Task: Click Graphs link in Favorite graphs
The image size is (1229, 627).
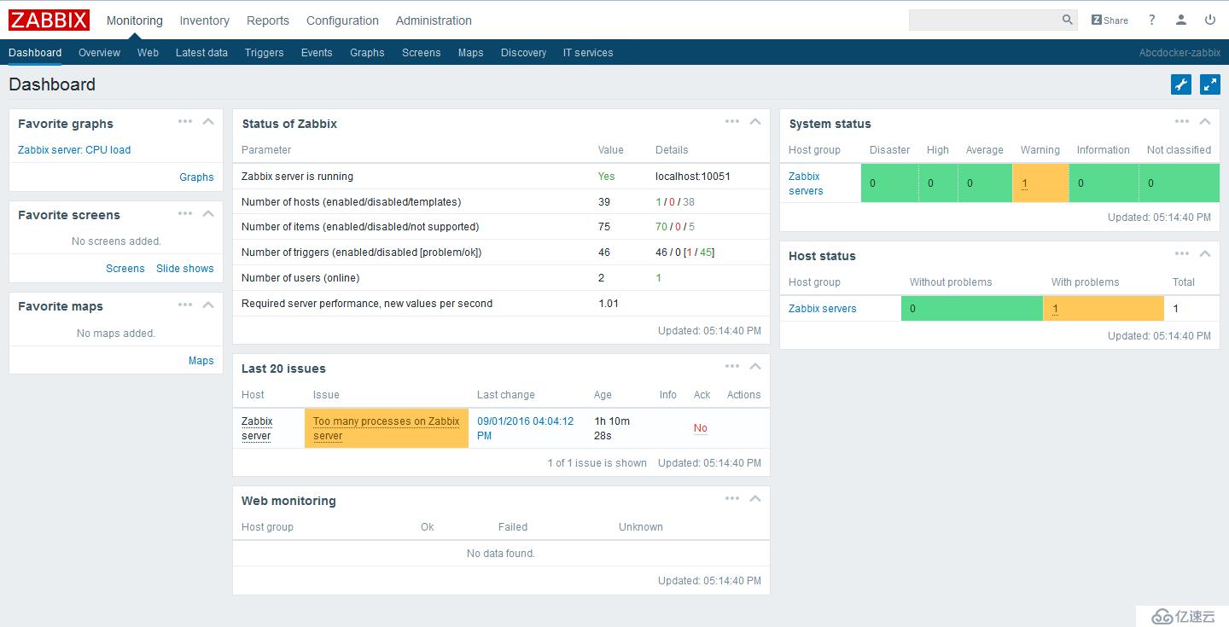Action: pyautogui.click(x=196, y=177)
